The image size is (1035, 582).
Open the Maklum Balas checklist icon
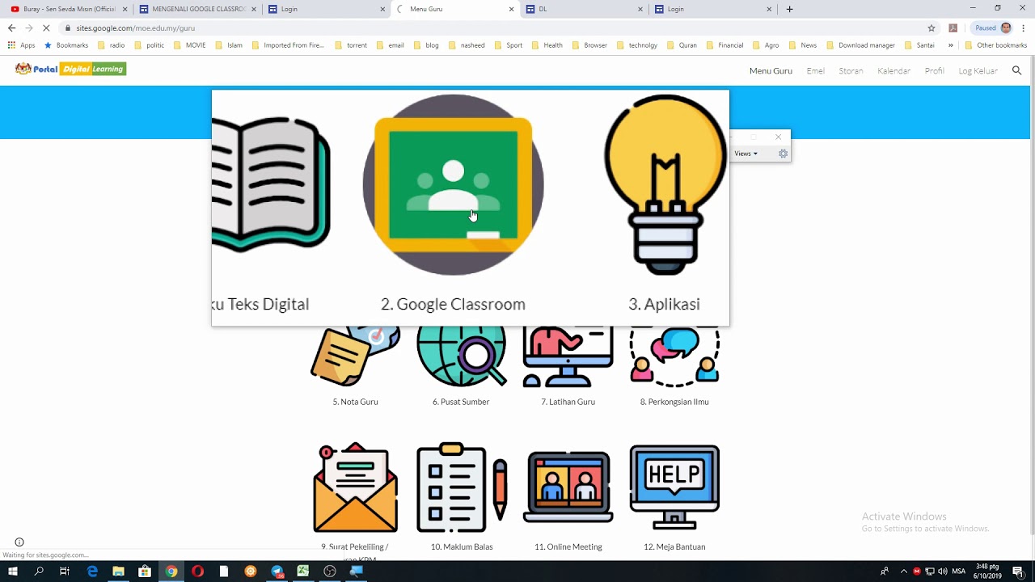click(x=462, y=488)
